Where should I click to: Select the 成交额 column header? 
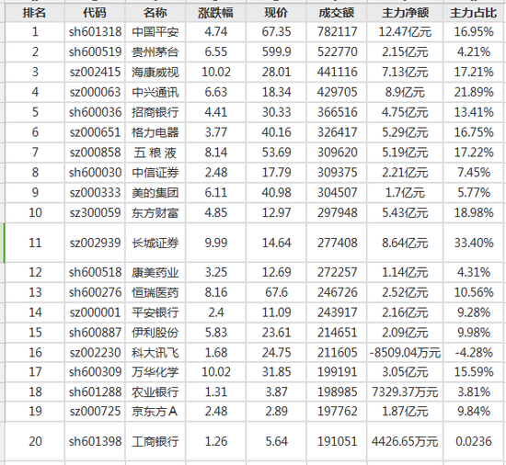[337, 13]
